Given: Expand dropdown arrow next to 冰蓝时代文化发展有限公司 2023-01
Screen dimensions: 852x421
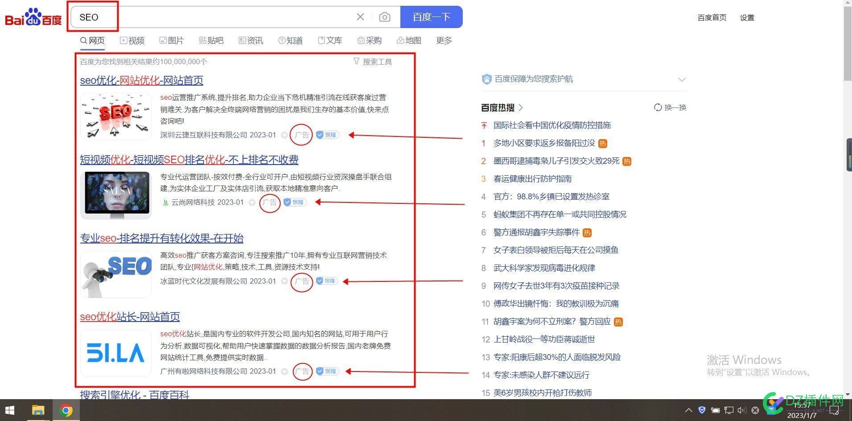Looking at the screenshot, I should tap(284, 281).
